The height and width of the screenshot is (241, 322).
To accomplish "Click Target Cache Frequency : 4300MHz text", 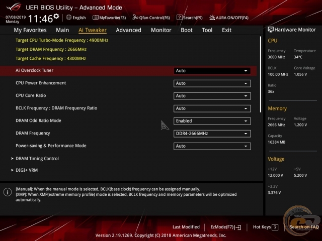I will click(x=51, y=59).
